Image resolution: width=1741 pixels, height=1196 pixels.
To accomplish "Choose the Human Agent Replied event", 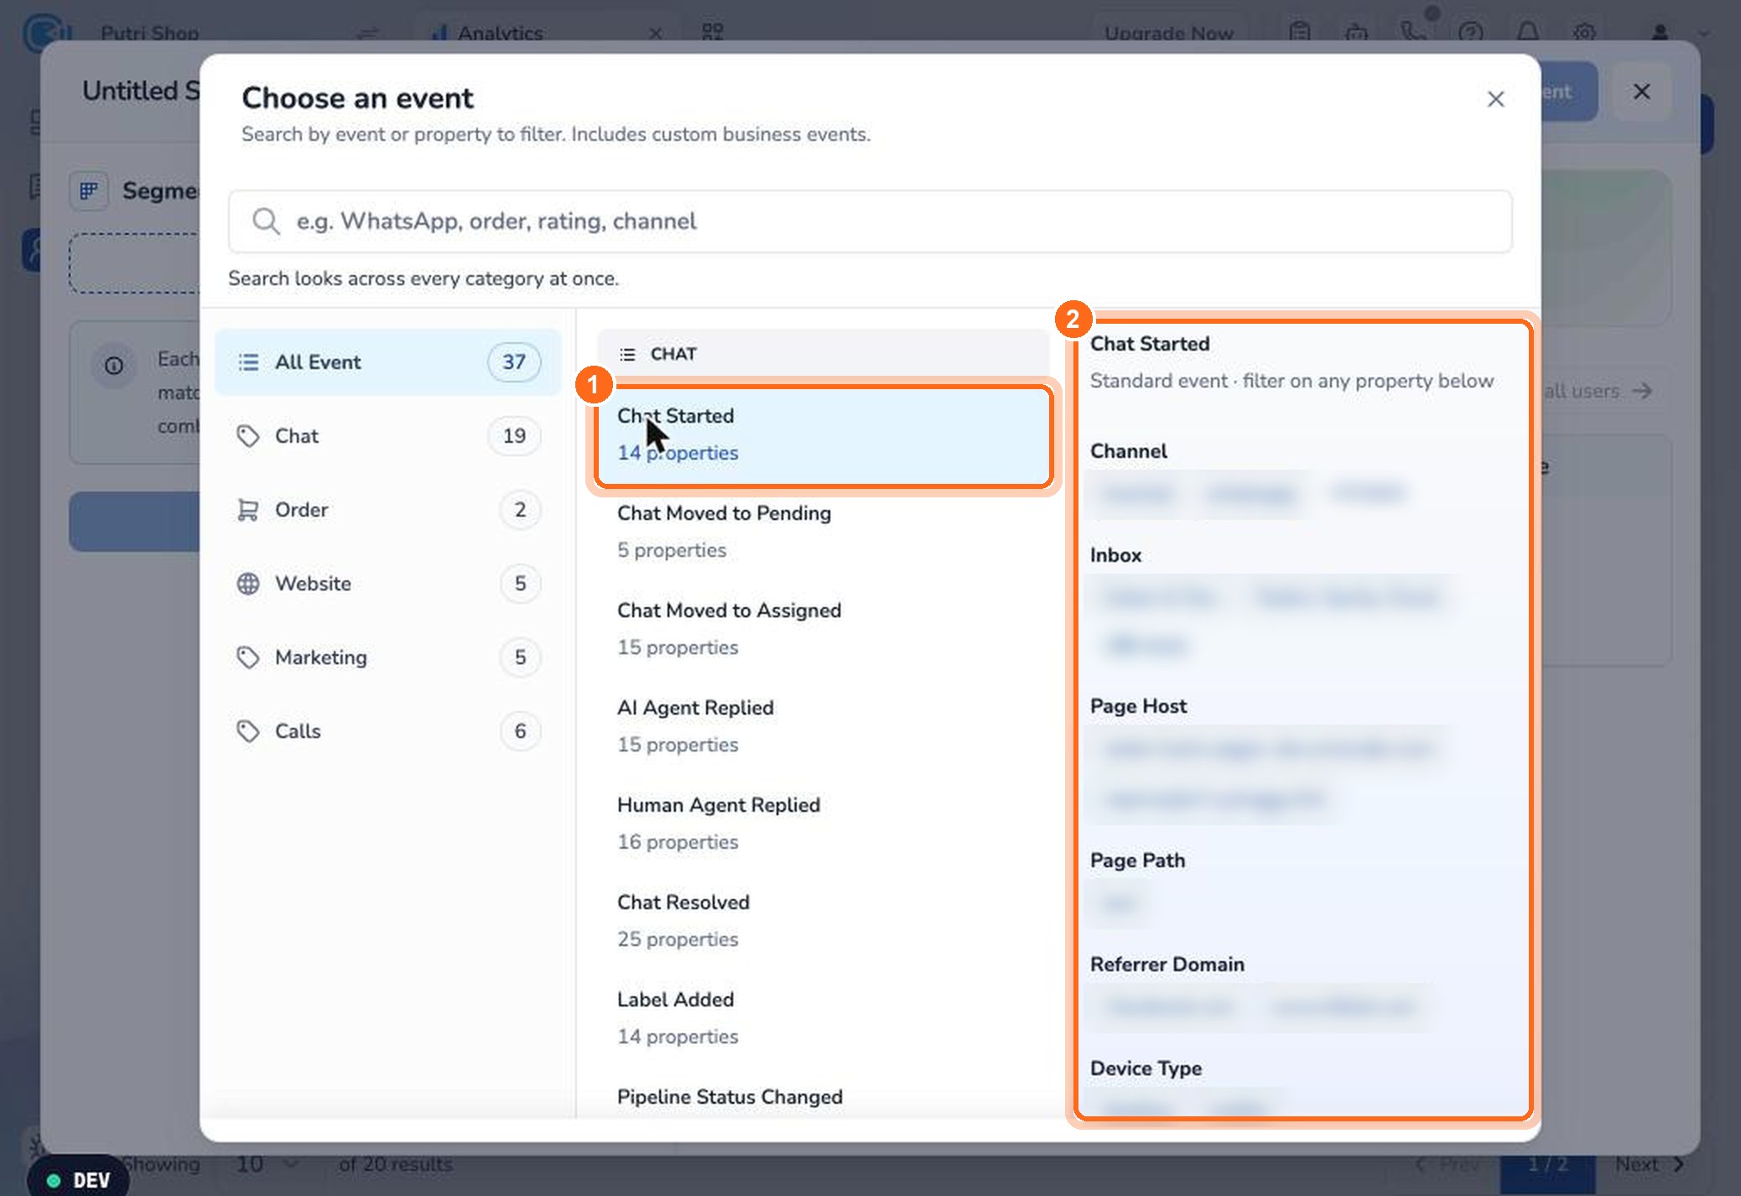I will (824, 824).
